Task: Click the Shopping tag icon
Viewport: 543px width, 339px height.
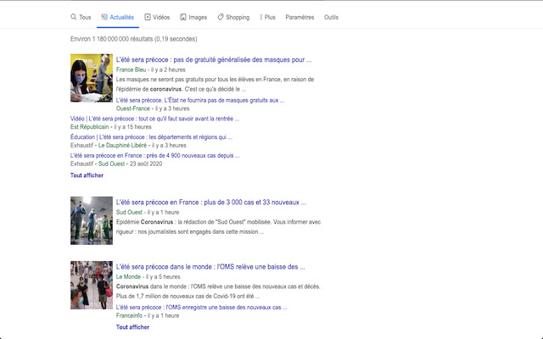Action: pos(221,17)
